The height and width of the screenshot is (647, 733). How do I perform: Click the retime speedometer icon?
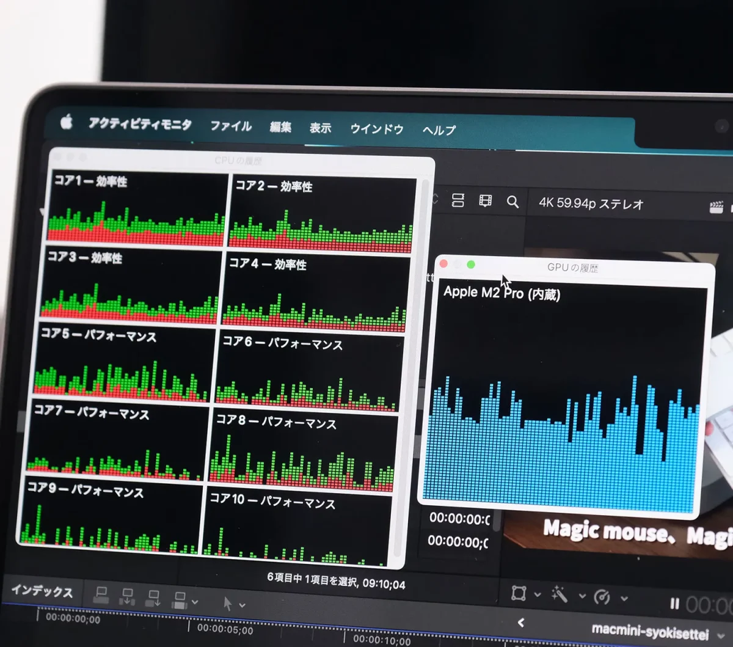[x=602, y=596]
